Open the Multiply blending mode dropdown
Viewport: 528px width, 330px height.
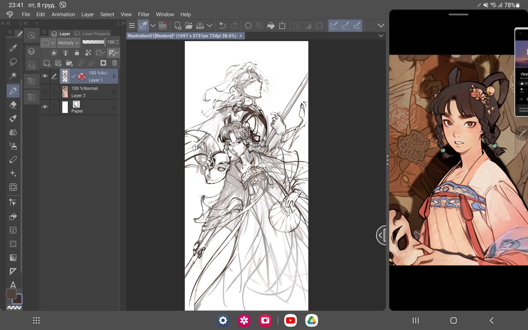pos(68,43)
